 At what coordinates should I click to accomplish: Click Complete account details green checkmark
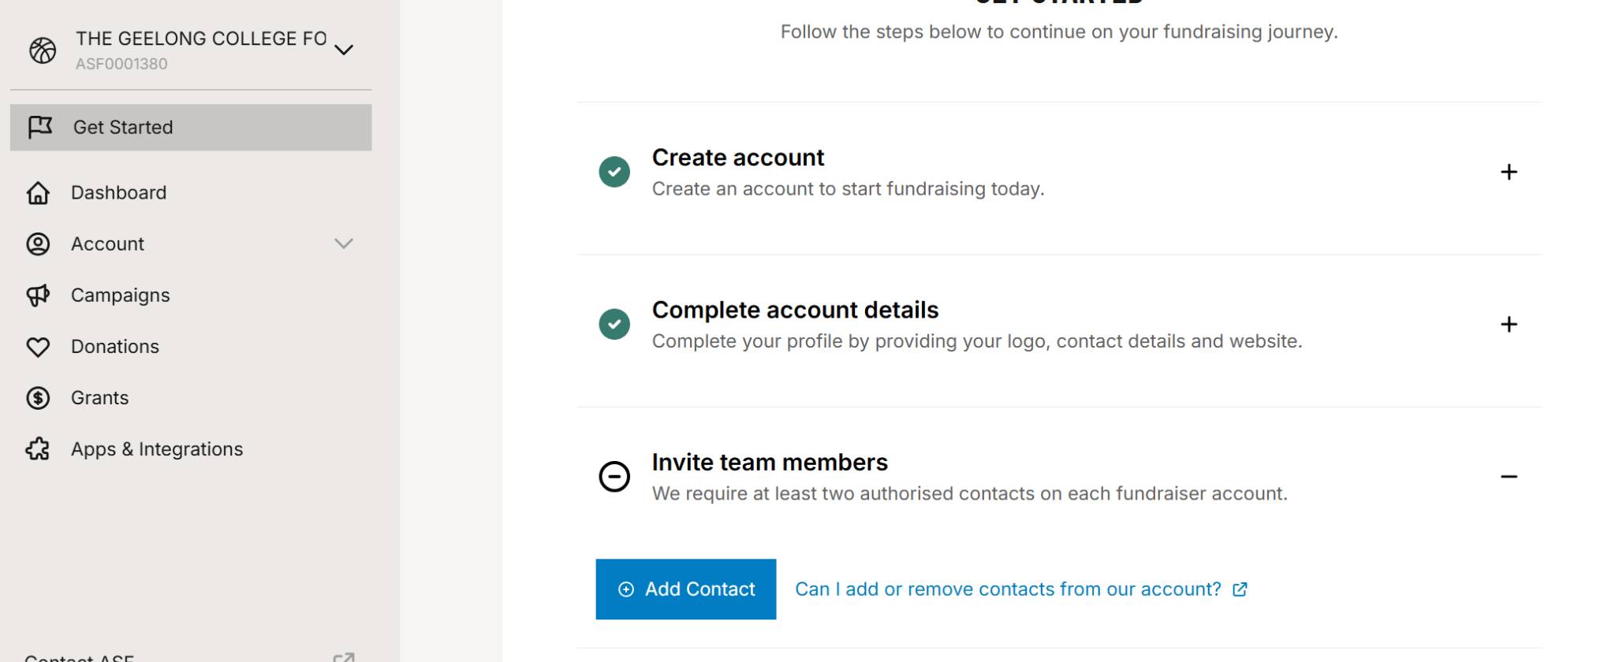(614, 324)
